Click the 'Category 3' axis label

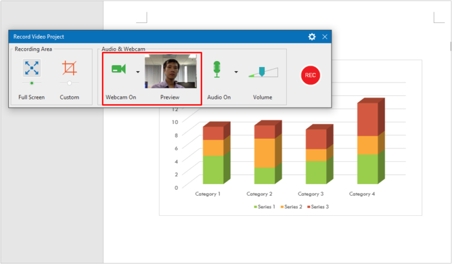311,194
